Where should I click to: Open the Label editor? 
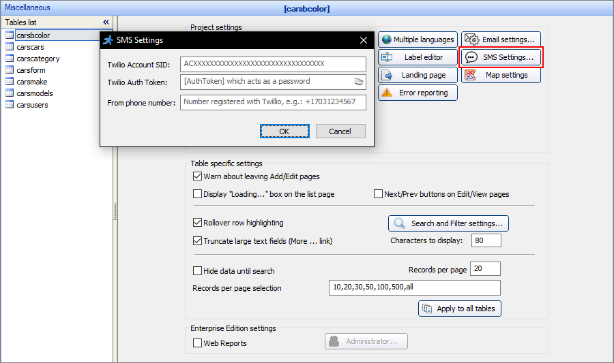tap(418, 57)
